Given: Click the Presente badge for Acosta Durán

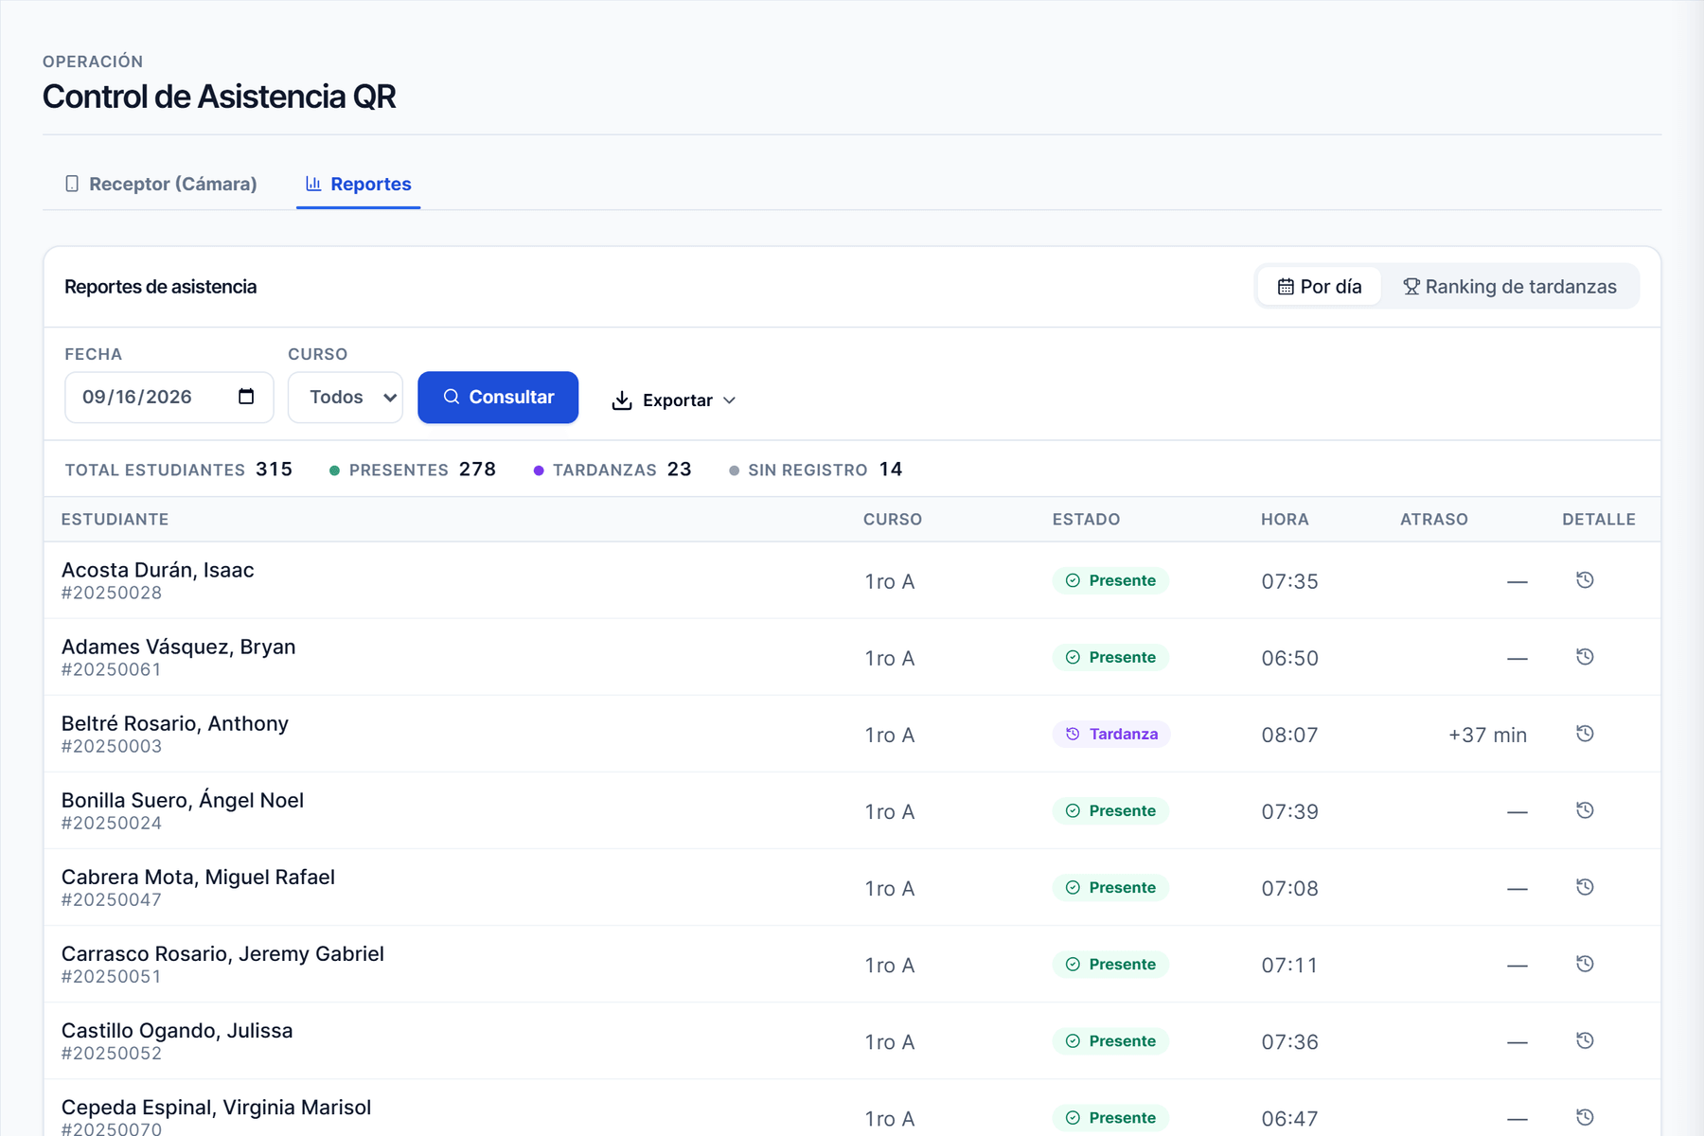Looking at the screenshot, I should pyautogui.click(x=1110, y=580).
